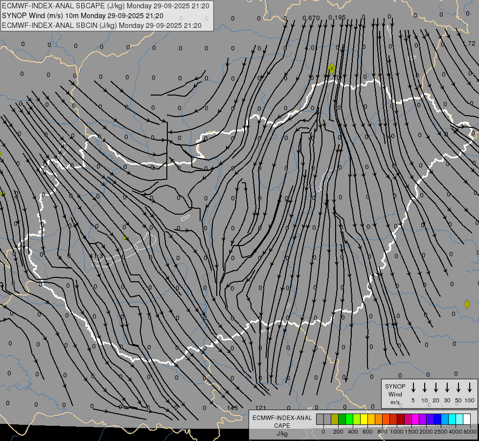The height and width of the screenshot is (441, 479).
Task: Click the wind legend arrow above 100
Action: [x=470, y=388]
